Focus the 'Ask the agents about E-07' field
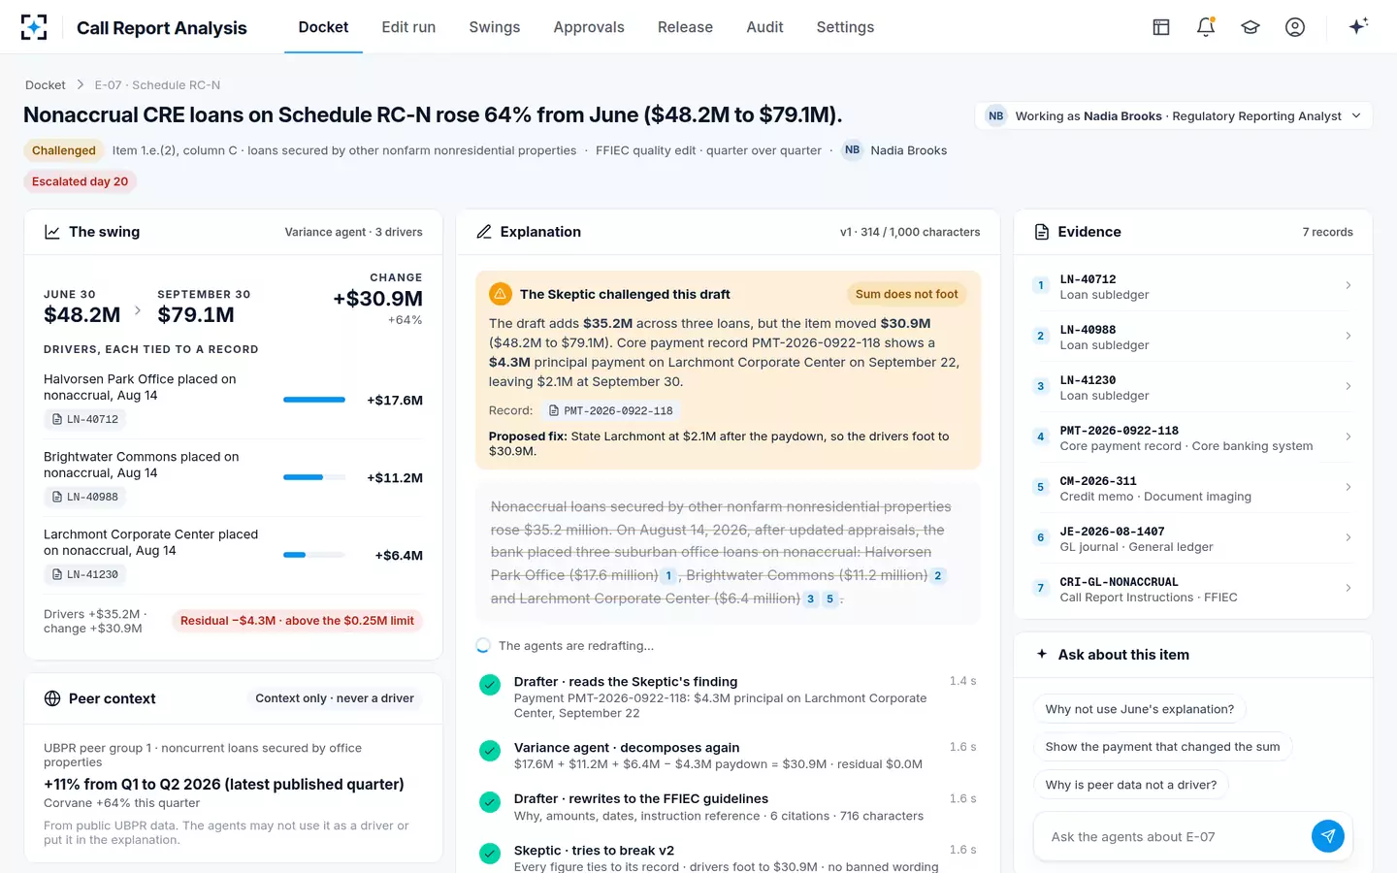The height and width of the screenshot is (873, 1397). (x=1174, y=836)
